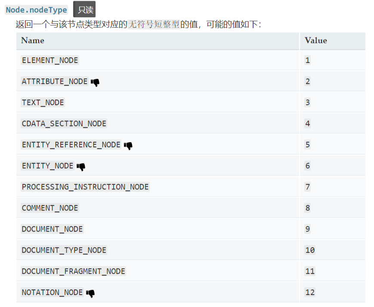Click value 7 in the PROCESSING_INSTRUCTION_NODE row
The image size is (374, 307).
pyautogui.click(x=308, y=187)
